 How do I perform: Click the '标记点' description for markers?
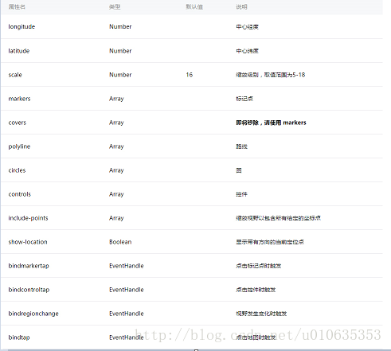244,99
